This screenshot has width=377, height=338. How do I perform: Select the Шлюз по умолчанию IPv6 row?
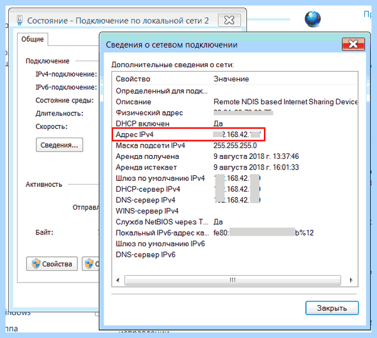234,244
